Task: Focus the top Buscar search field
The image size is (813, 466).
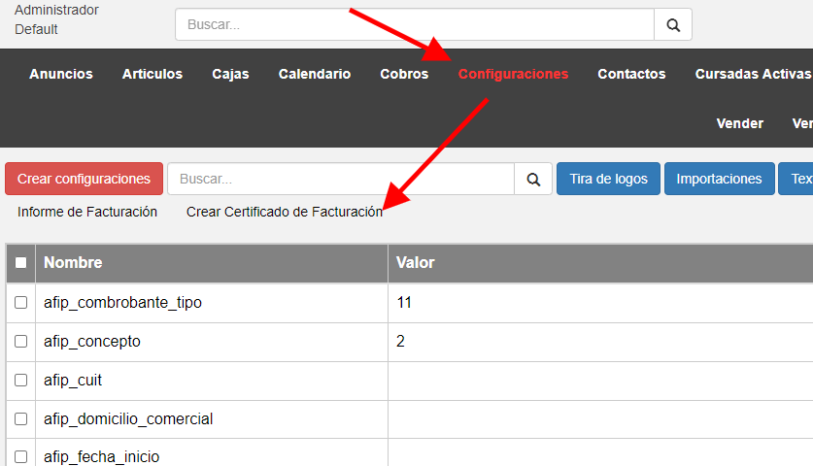Action: [415, 24]
